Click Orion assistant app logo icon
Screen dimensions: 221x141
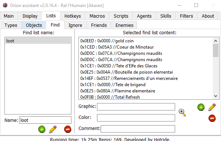[x=5, y=5]
